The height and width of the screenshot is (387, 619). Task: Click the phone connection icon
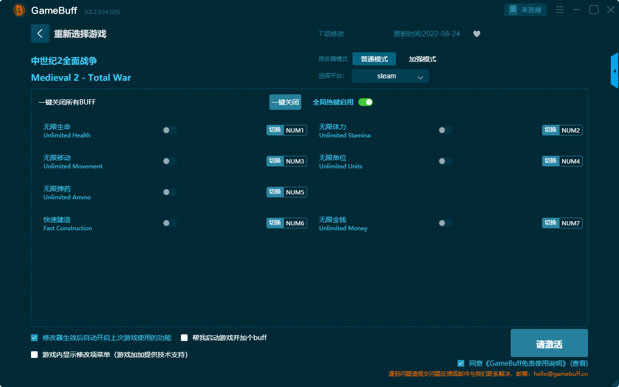tap(513, 10)
